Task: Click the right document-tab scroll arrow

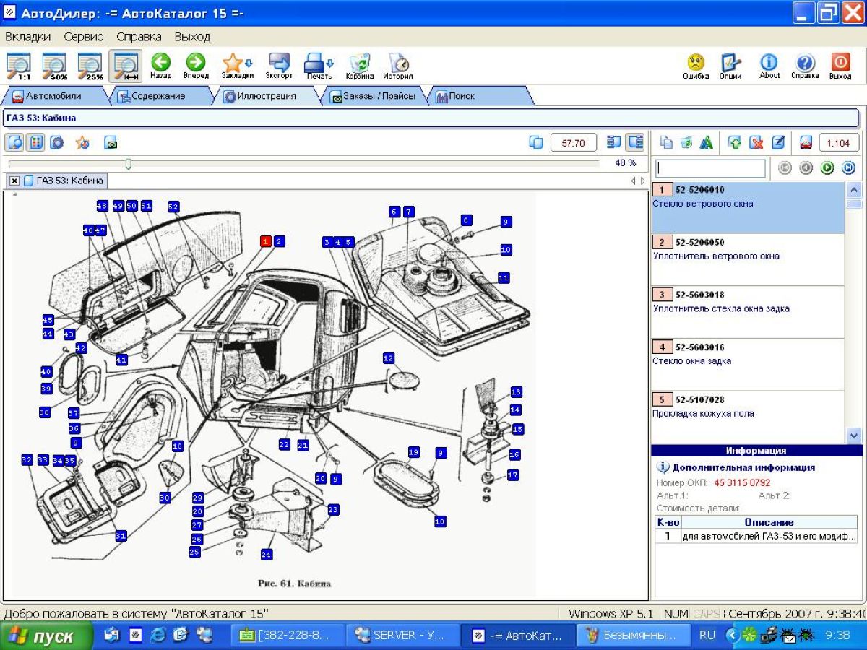Action: click(642, 181)
